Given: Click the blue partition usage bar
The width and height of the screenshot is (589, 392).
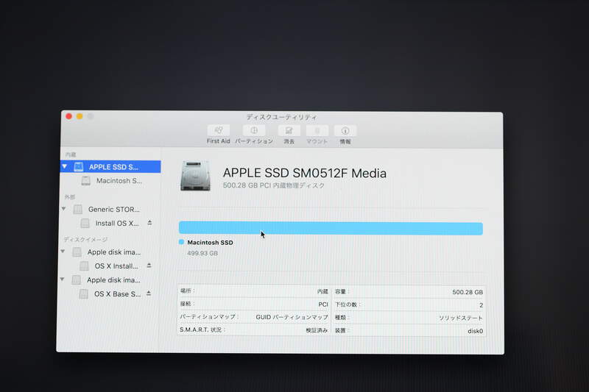Looking at the screenshot, I should tap(331, 228).
